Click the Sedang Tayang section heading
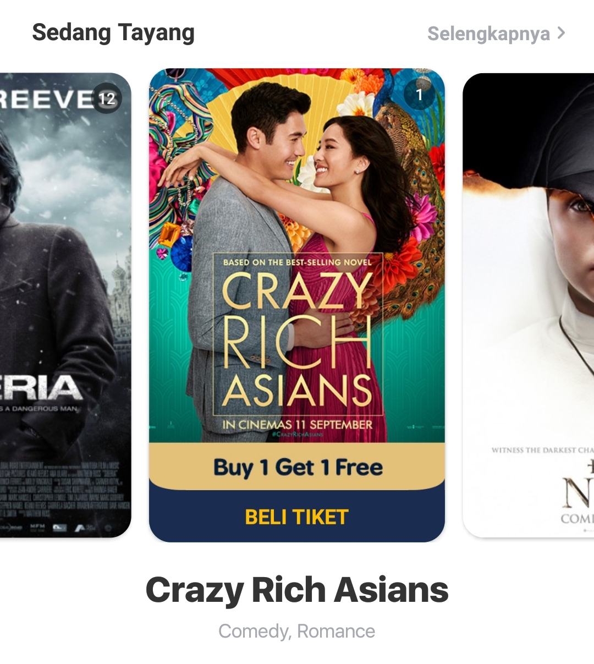 [113, 32]
